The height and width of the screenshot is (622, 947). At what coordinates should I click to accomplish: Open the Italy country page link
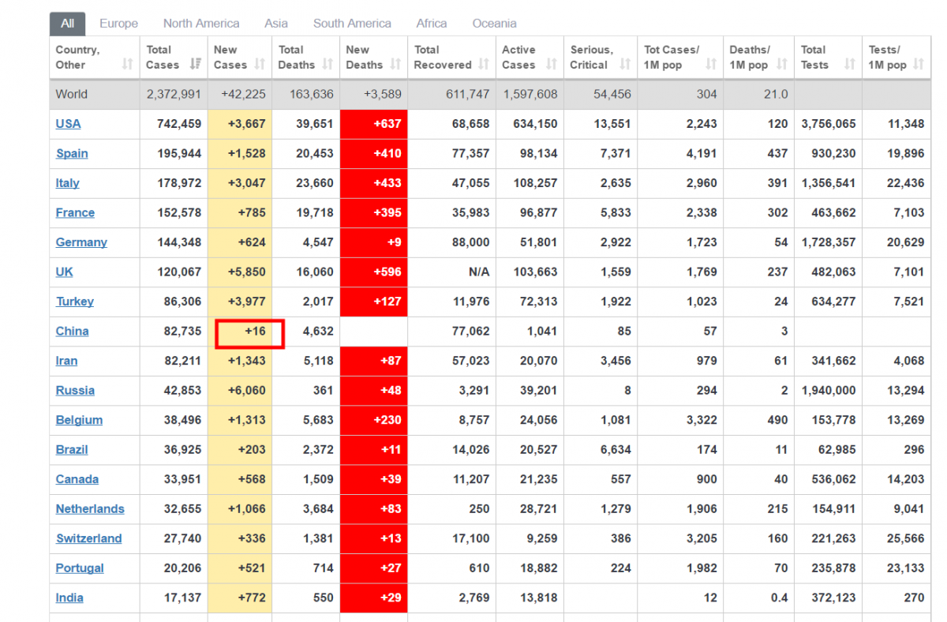67,183
